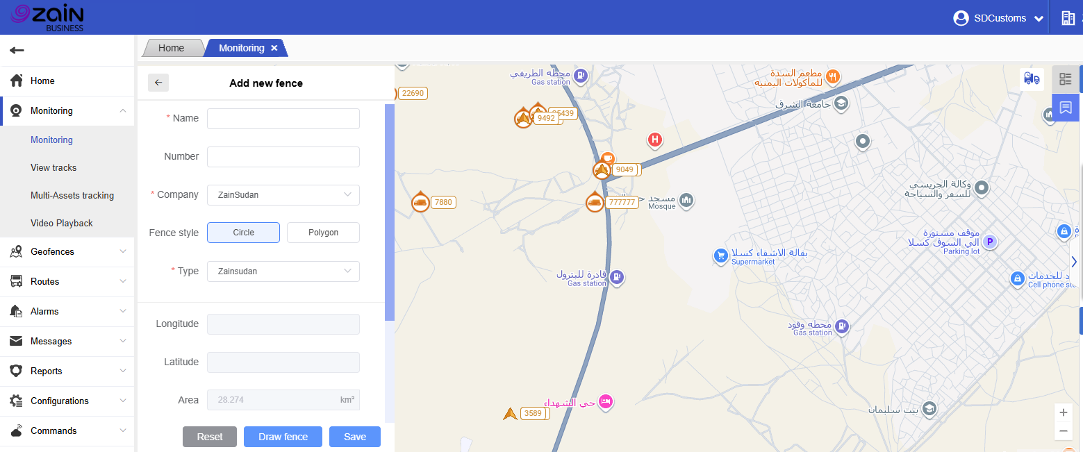Zoom out the map with the minus button

[x=1063, y=431]
